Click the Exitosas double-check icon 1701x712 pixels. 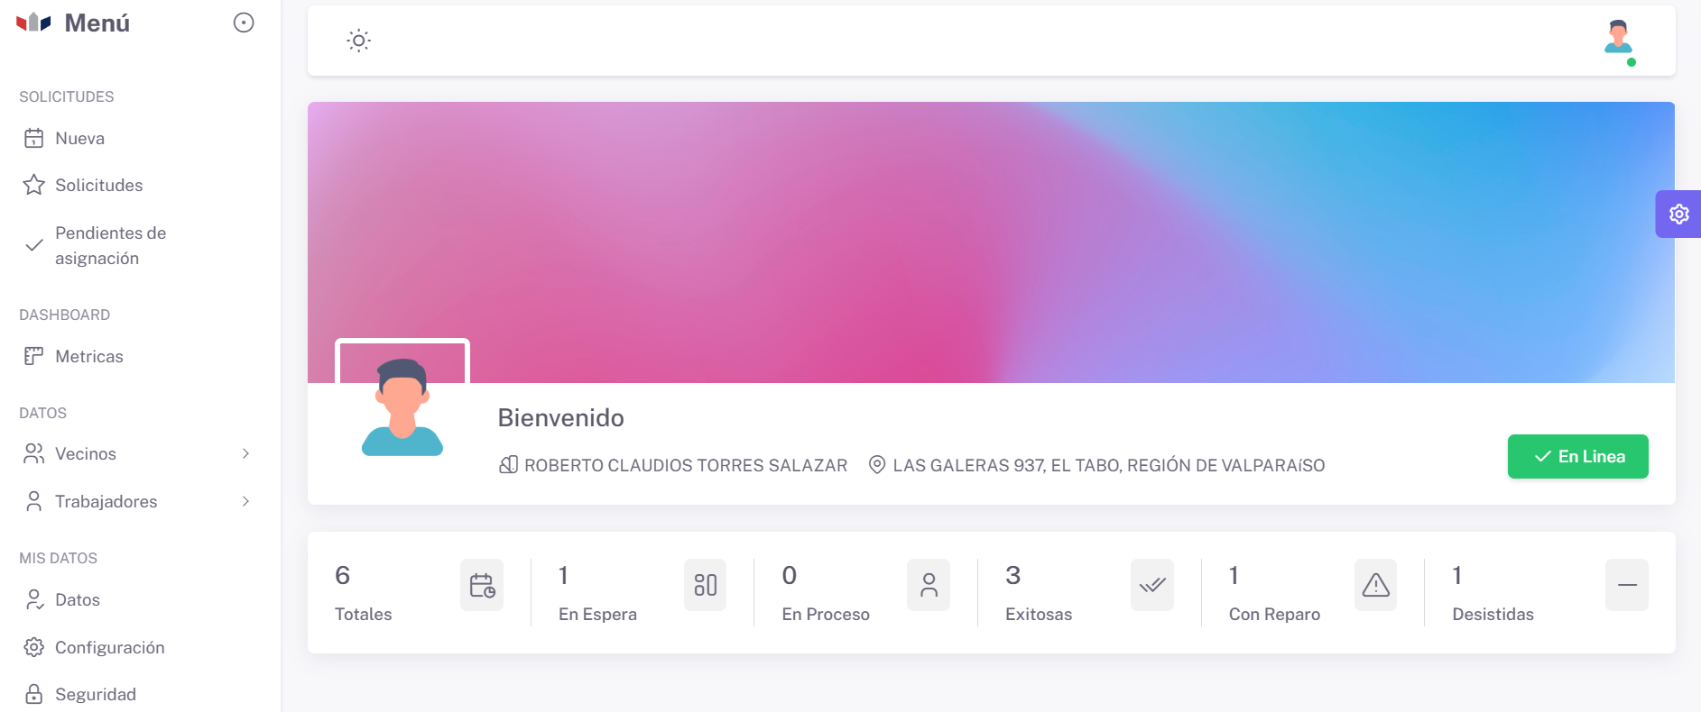pos(1151,585)
